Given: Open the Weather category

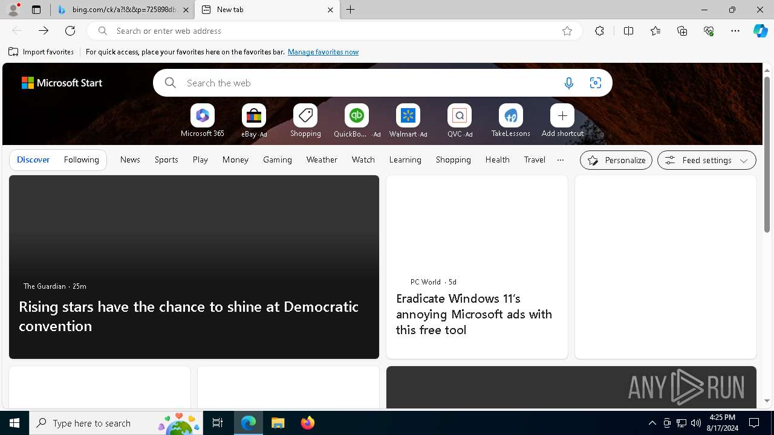Looking at the screenshot, I should (322, 160).
